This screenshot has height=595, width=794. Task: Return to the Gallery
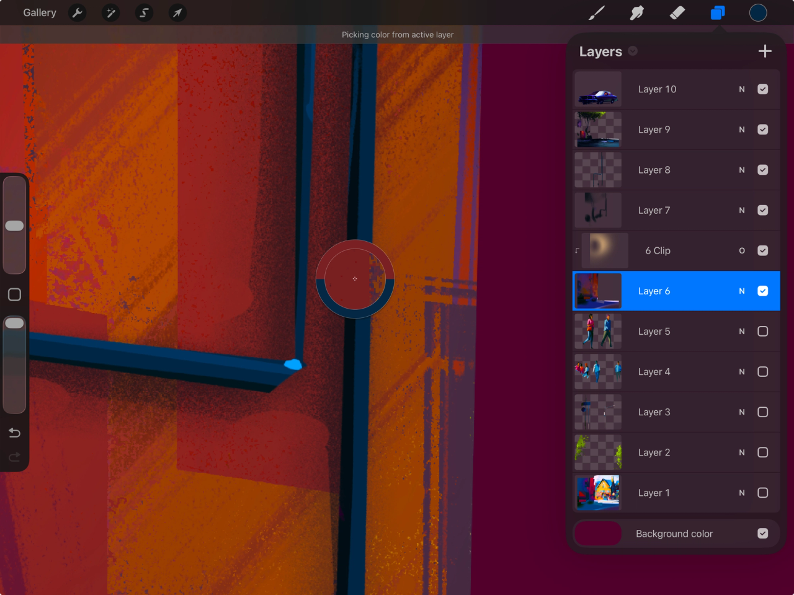(40, 12)
